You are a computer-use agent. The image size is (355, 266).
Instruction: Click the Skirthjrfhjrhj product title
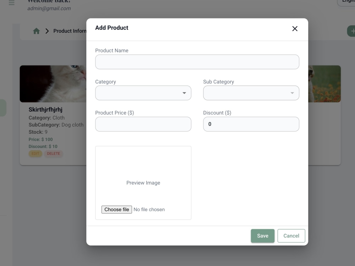point(45,110)
